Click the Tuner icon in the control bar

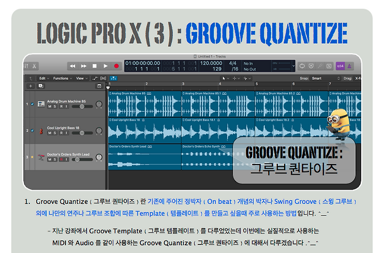(320, 66)
